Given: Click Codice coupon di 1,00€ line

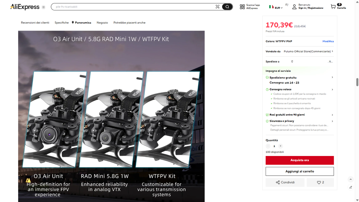Looking at the screenshot, I should click(300, 94).
